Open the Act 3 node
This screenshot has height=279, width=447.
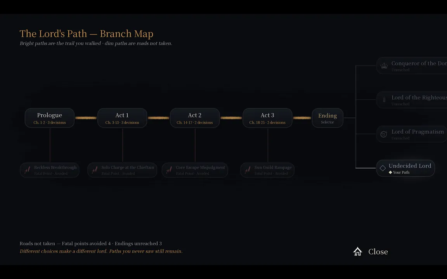267,118
